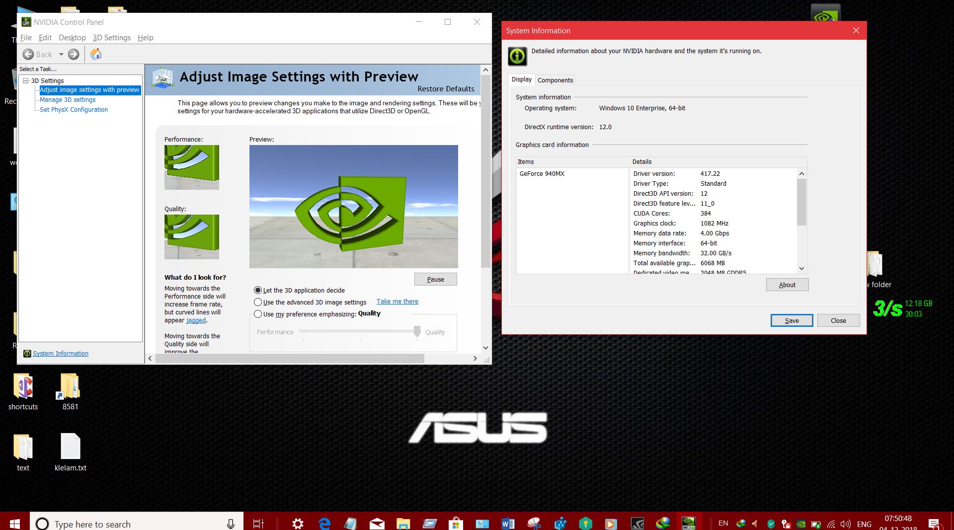
Task: Click the horizontal scrollbar left arrow
Action: (150, 358)
